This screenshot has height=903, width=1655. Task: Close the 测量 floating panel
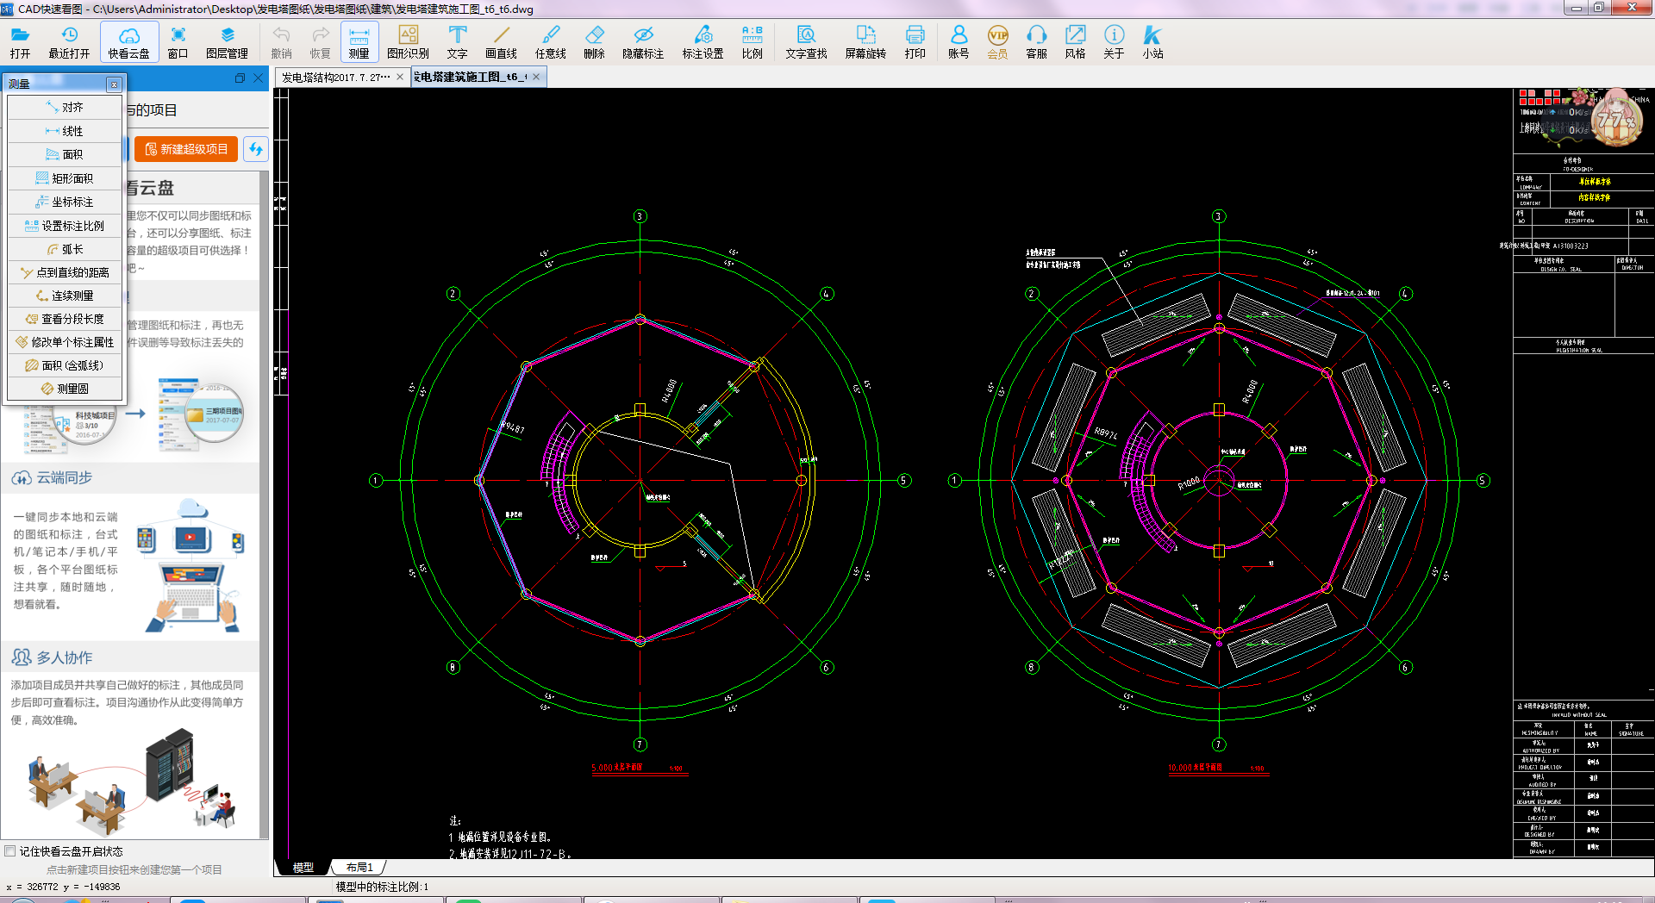click(114, 84)
